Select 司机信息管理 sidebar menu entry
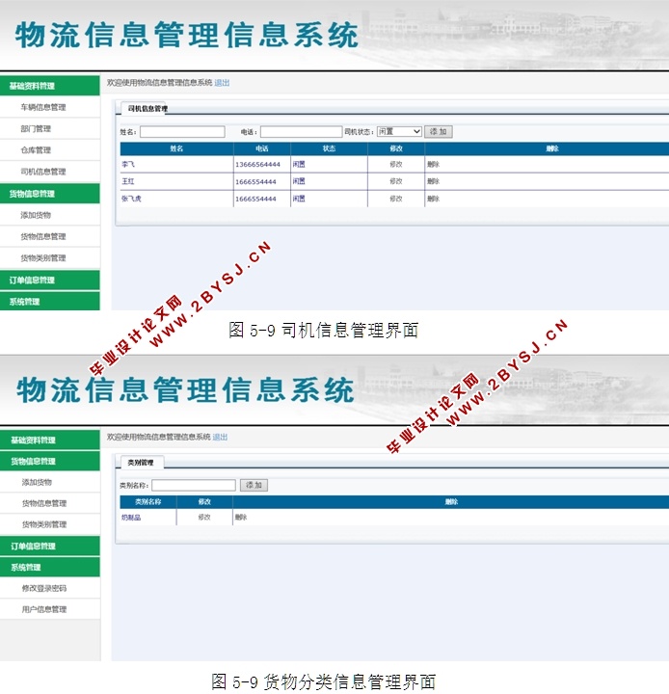Viewport: 669px width, 694px height. point(43,172)
